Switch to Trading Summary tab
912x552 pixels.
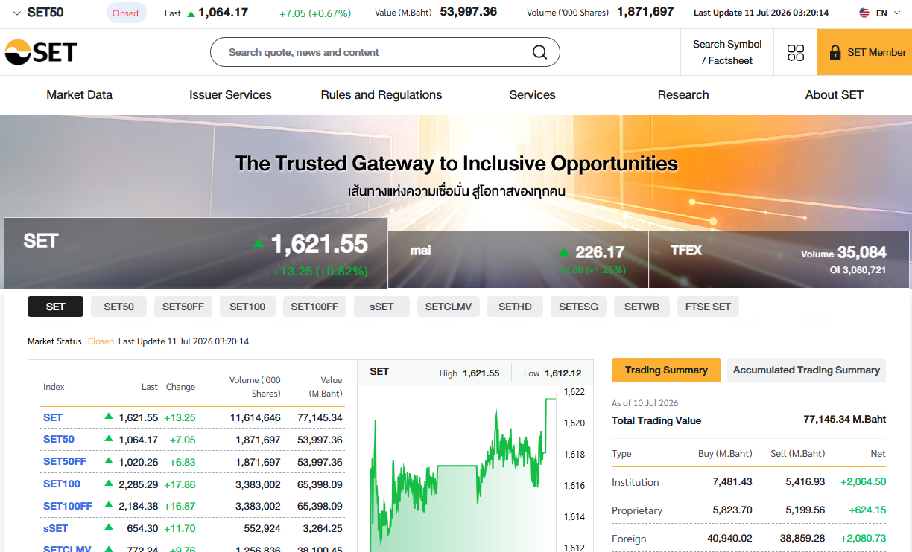click(666, 370)
